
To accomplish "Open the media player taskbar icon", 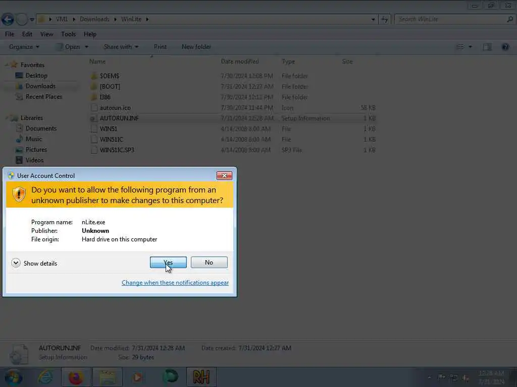I will coord(138,377).
